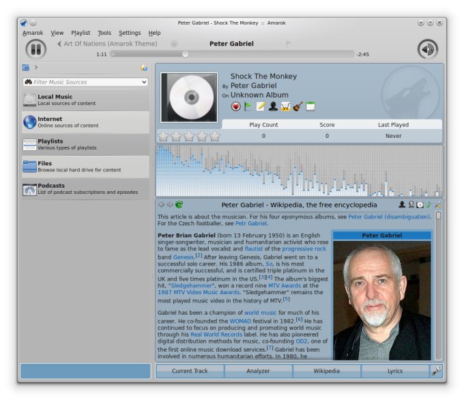Expand the breadcrumb arrow beside the home folder
464x400 pixels.
pyautogui.click(x=36, y=68)
